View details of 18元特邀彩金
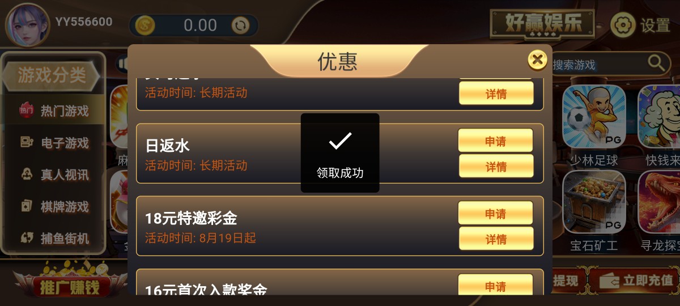 click(496, 239)
